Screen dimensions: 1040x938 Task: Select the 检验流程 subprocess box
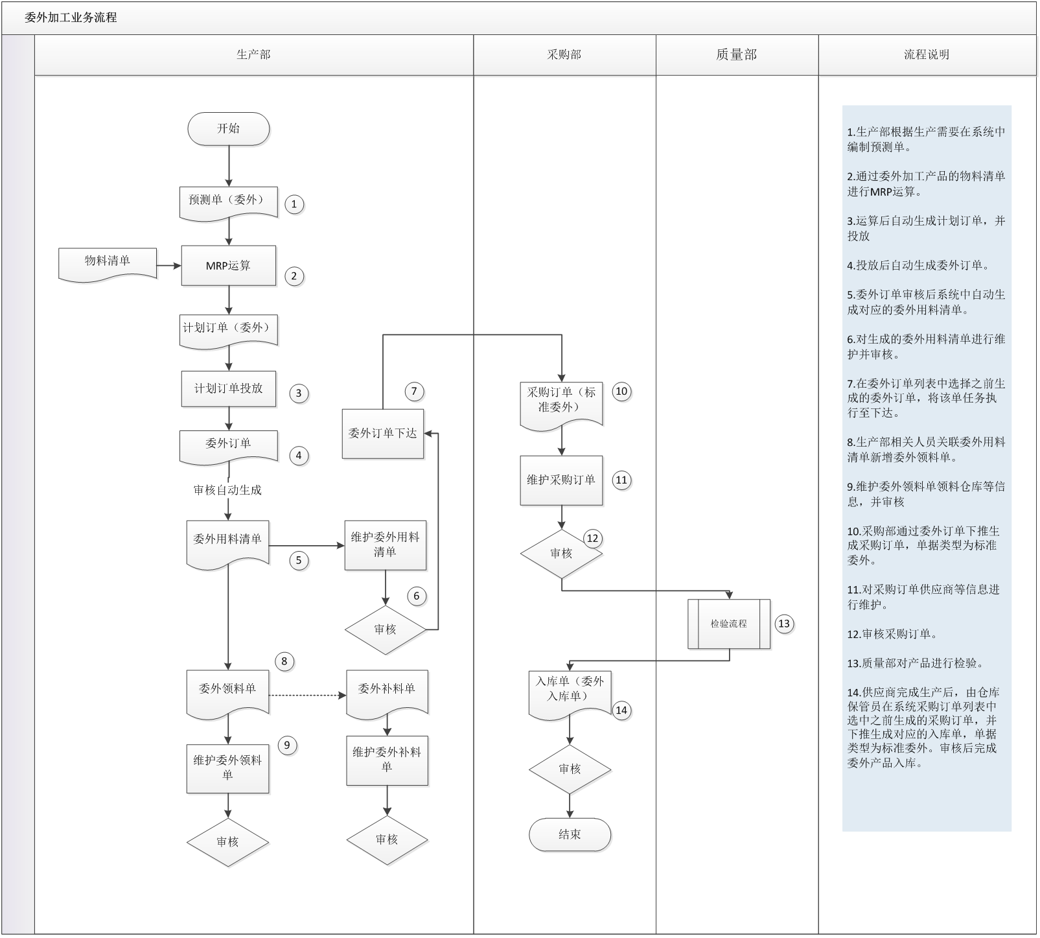tap(729, 624)
